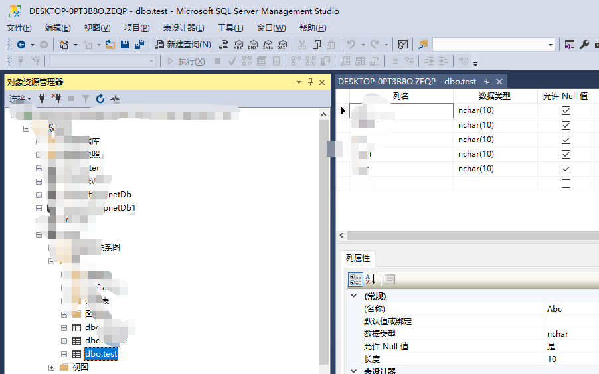Expand the 视图 folder node

pos(51,367)
